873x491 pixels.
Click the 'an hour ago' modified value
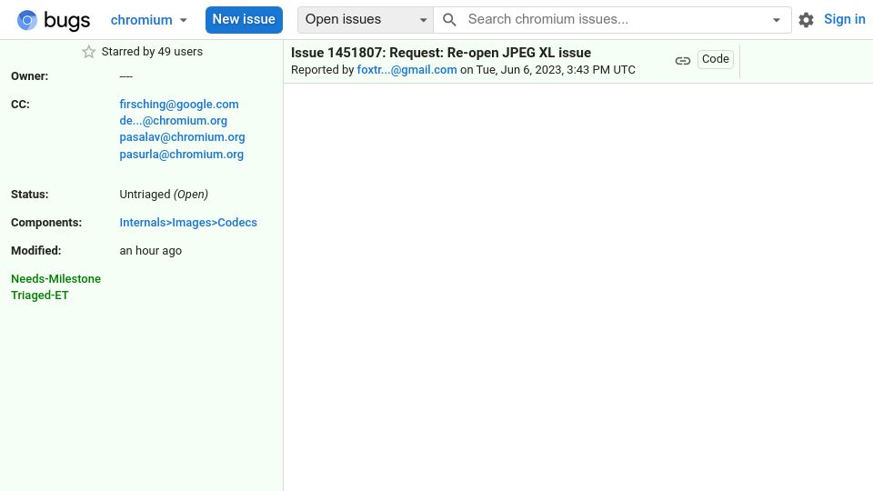[150, 251]
